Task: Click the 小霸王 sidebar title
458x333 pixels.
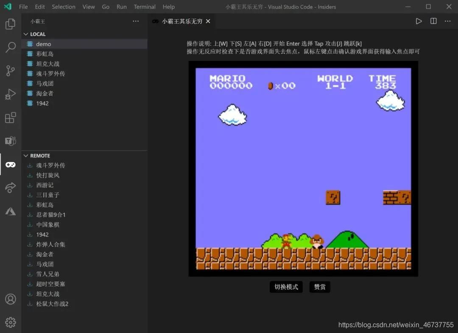Action: pyautogui.click(x=38, y=21)
